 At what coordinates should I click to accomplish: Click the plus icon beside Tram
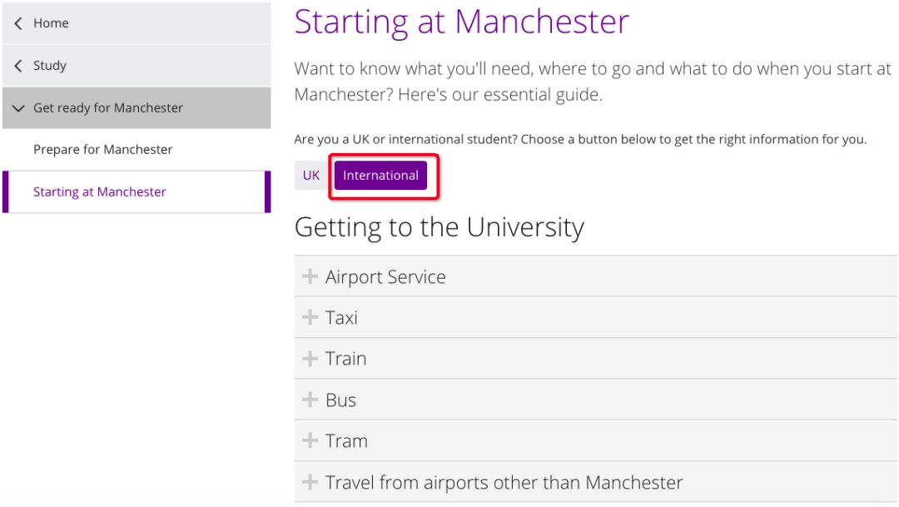310,440
